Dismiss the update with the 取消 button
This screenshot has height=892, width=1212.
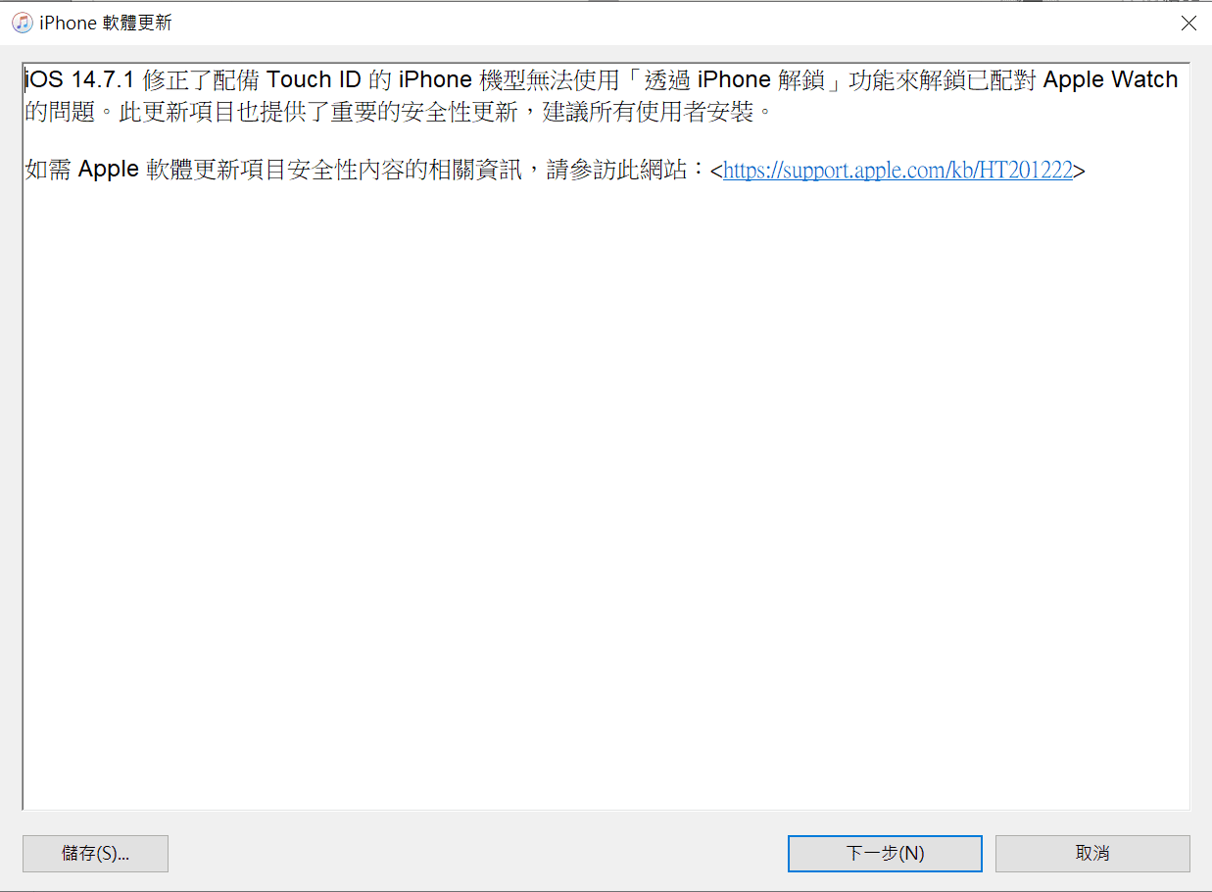[1092, 853]
